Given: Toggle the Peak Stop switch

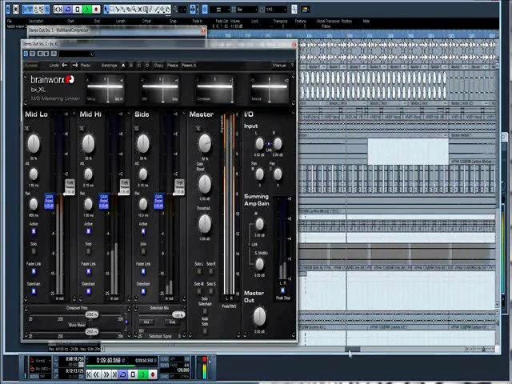Looking at the screenshot, I should coord(282,290).
